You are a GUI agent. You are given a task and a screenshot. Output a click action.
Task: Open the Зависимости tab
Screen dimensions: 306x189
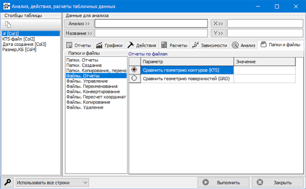[209, 45]
